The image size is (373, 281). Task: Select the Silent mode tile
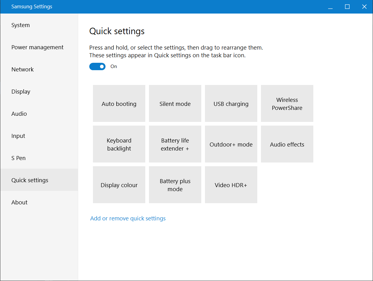tap(175, 103)
